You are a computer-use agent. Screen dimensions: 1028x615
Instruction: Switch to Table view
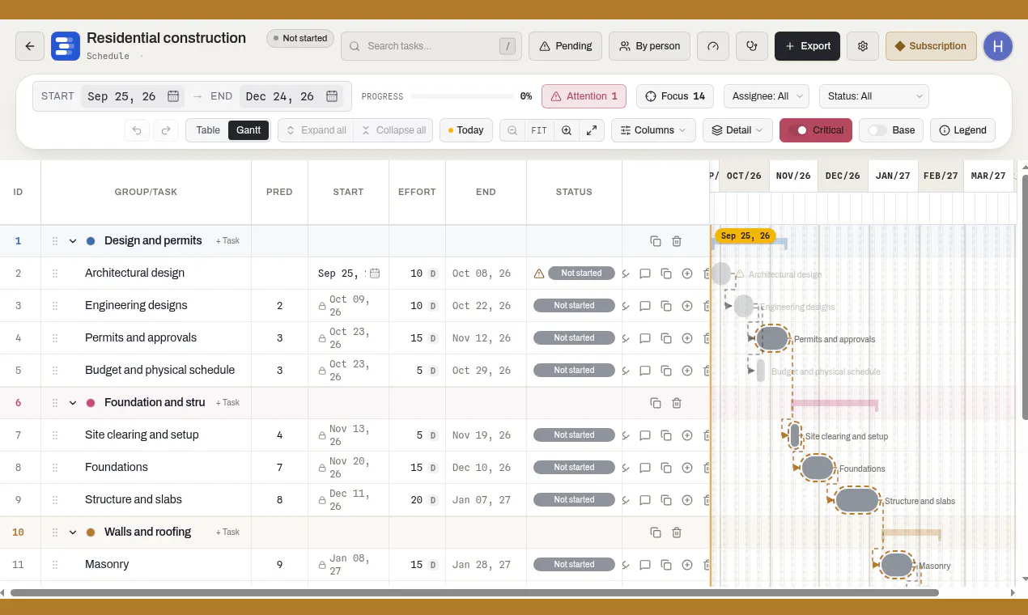[208, 130]
